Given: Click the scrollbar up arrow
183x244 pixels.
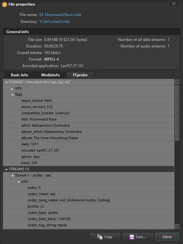Looking at the screenshot, I should click(x=177, y=82).
